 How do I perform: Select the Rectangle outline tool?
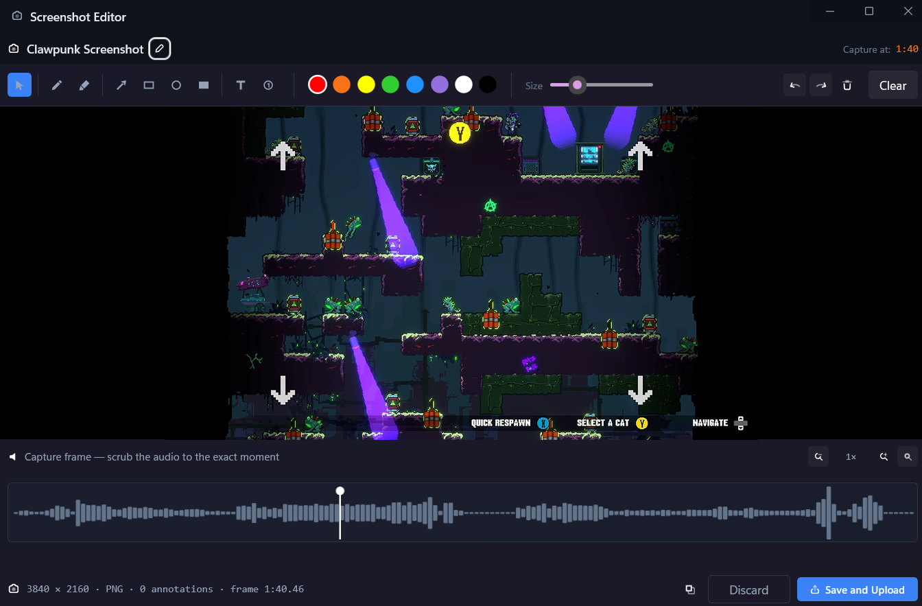[149, 85]
